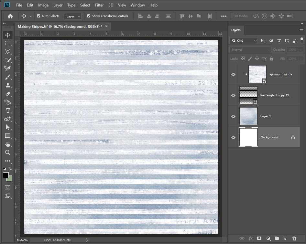Add a layer mask icon
Image resolution: width=306 pixels, height=244 pixels.
(259, 238)
